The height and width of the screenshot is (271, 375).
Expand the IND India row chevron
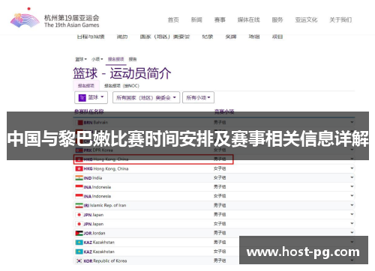pyautogui.click(x=352, y=177)
